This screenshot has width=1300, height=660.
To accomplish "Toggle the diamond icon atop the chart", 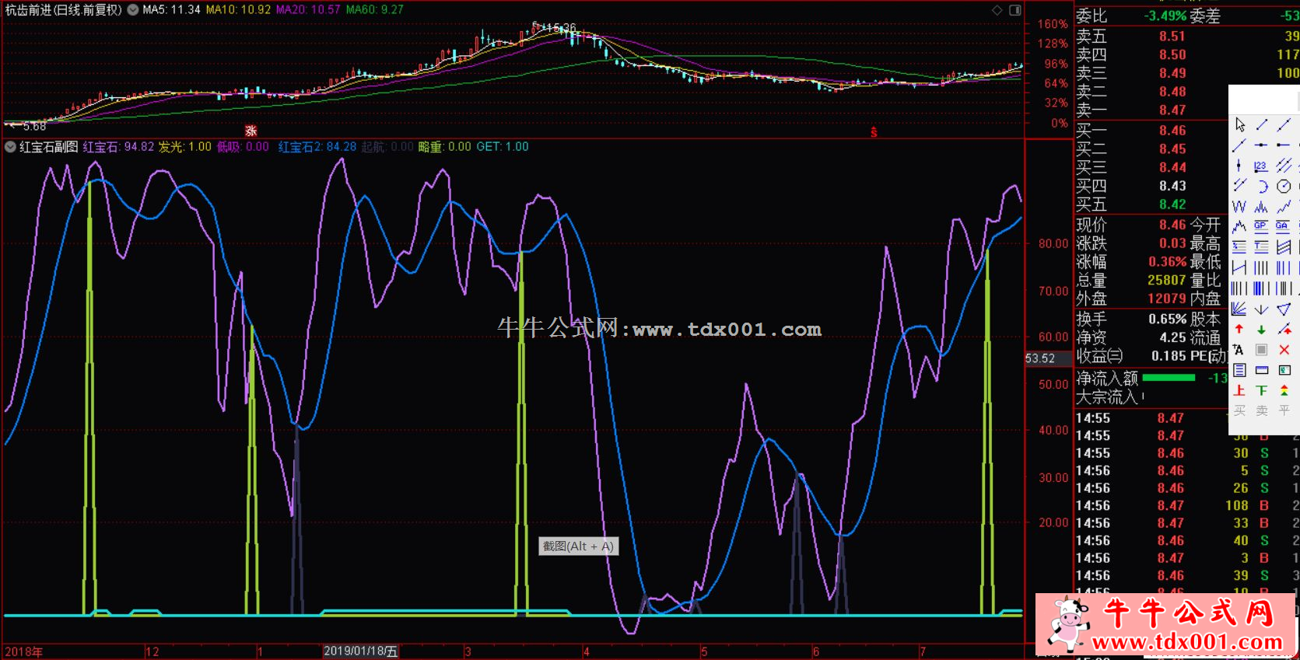I will [997, 10].
